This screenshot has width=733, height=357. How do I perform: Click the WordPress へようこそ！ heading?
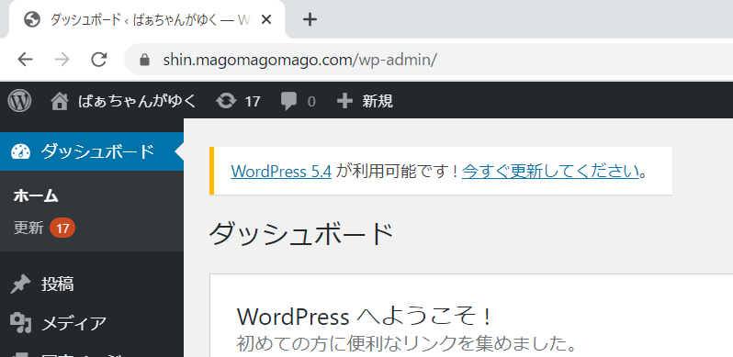[365, 317]
